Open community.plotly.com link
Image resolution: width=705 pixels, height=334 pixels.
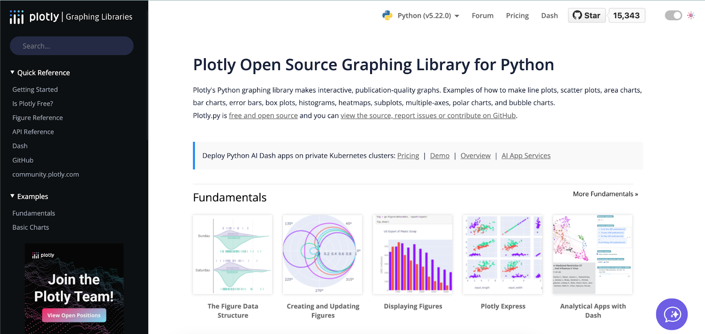point(46,174)
